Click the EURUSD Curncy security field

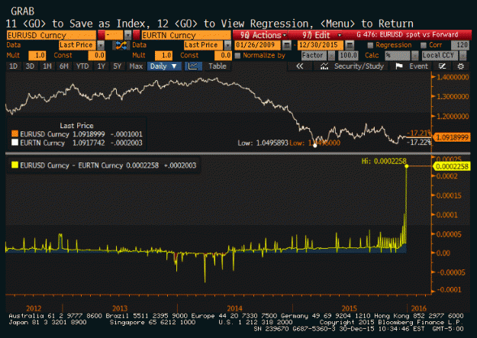click(x=51, y=35)
